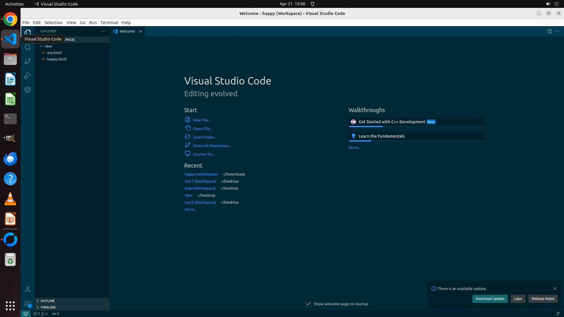Open the Run and Debug view icon
The height and width of the screenshot is (317, 564).
(28, 75)
